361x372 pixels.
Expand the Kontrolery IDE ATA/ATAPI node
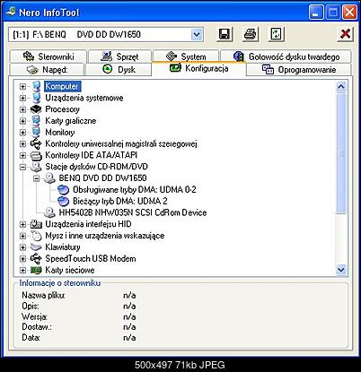point(22,155)
